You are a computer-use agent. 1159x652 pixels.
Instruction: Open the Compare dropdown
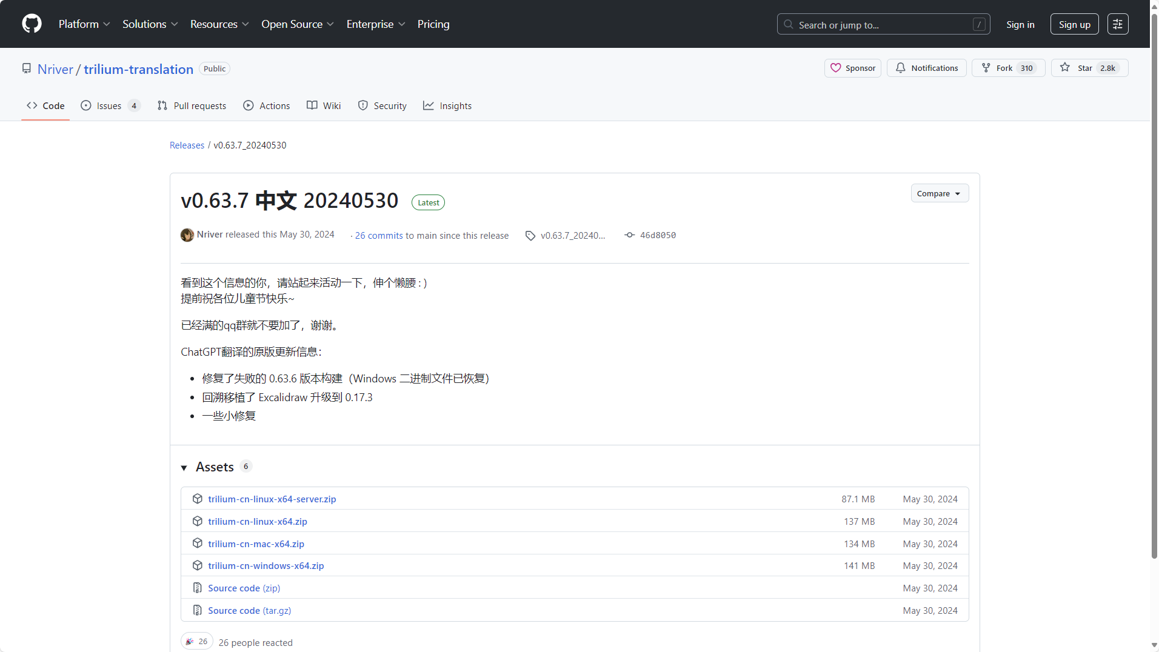(939, 193)
